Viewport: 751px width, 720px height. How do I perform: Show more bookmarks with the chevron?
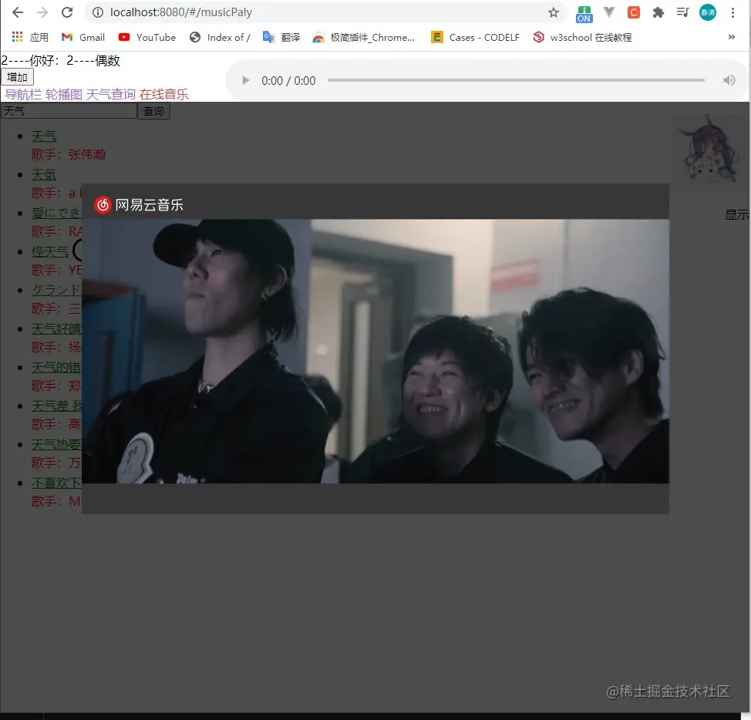tap(732, 37)
